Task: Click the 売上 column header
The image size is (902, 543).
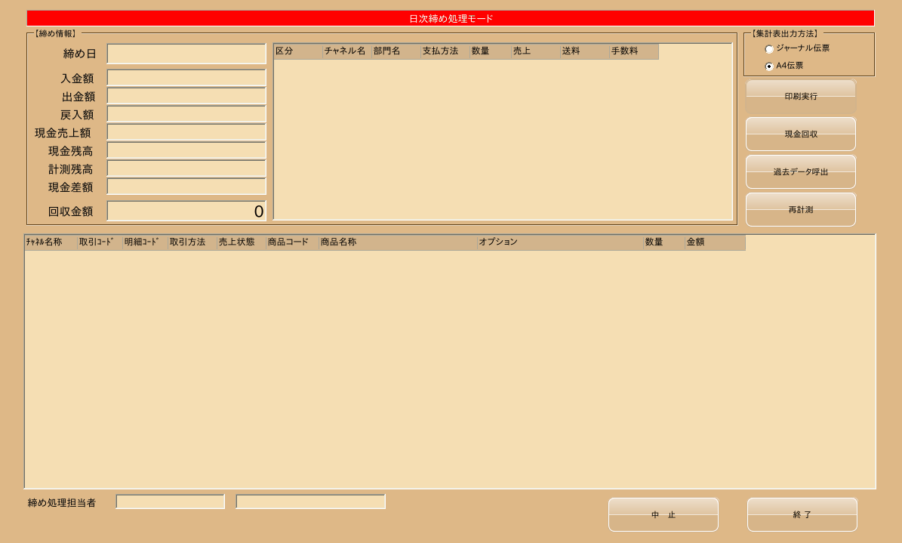Action: [x=536, y=51]
